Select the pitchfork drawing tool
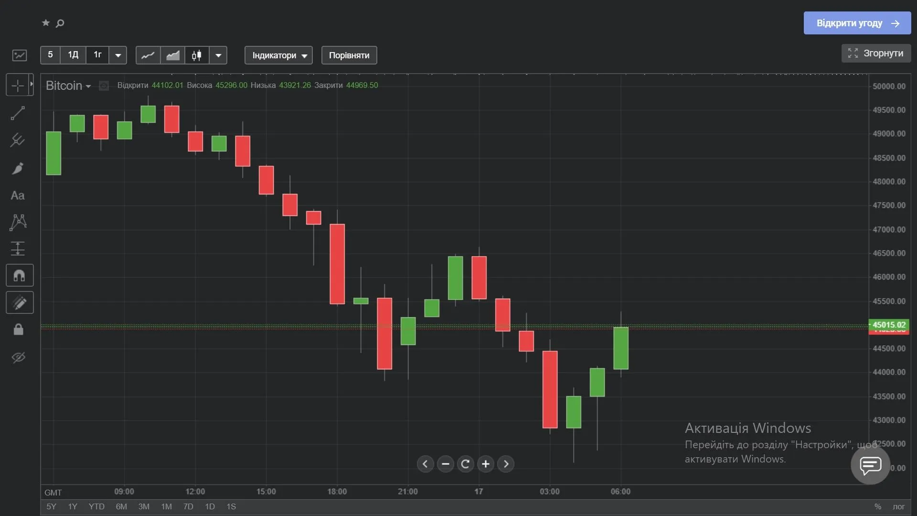Image resolution: width=917 pixels, height=516 pixels. [18, 140]
